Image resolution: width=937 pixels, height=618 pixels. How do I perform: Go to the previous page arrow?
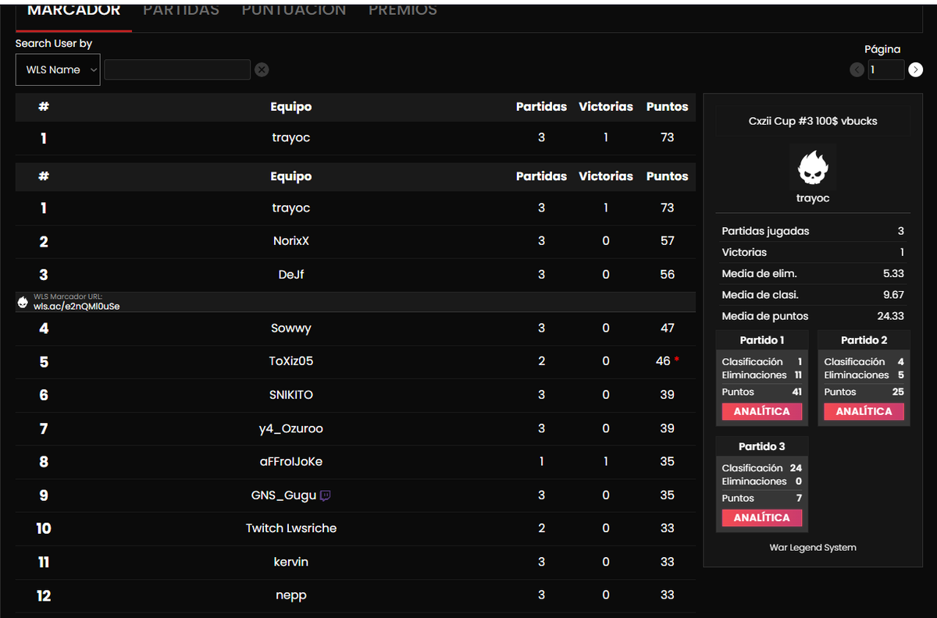point(857,70)
